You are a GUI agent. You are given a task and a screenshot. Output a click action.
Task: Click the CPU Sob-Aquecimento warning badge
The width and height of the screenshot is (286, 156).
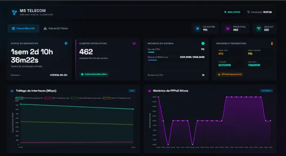point(230,74)
